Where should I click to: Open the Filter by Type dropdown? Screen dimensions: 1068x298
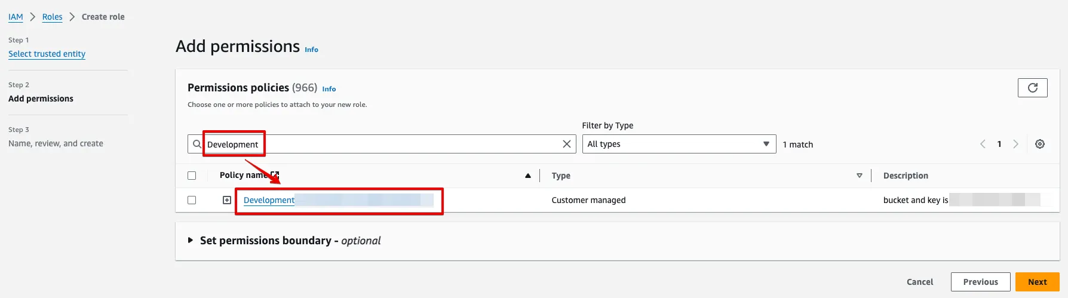tap(679, 144)
